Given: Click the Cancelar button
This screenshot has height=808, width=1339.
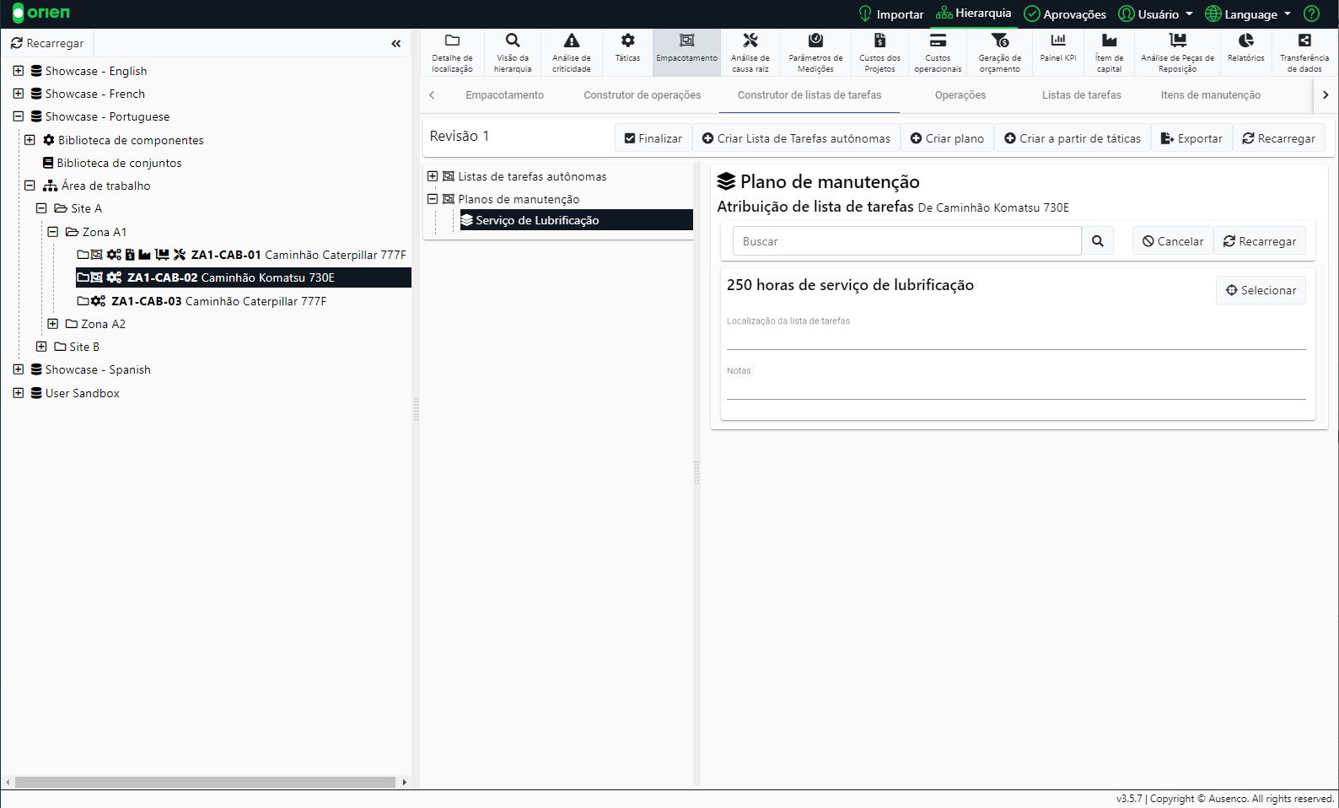Looking at the screenshot, I should click(1173, 241).
